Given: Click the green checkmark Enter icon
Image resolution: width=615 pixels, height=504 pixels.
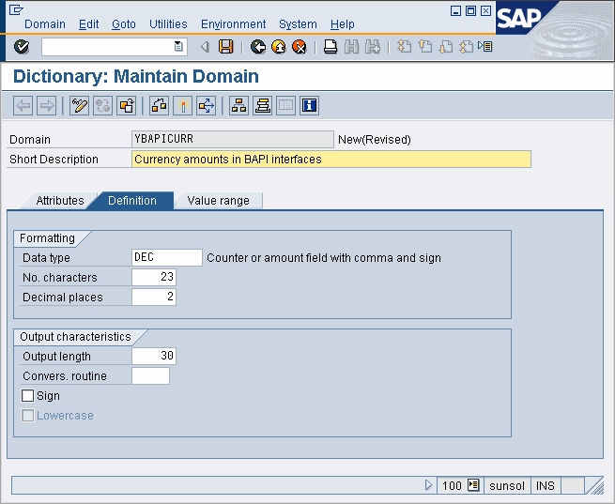Looking at the screenshot, I should [22, 47].
